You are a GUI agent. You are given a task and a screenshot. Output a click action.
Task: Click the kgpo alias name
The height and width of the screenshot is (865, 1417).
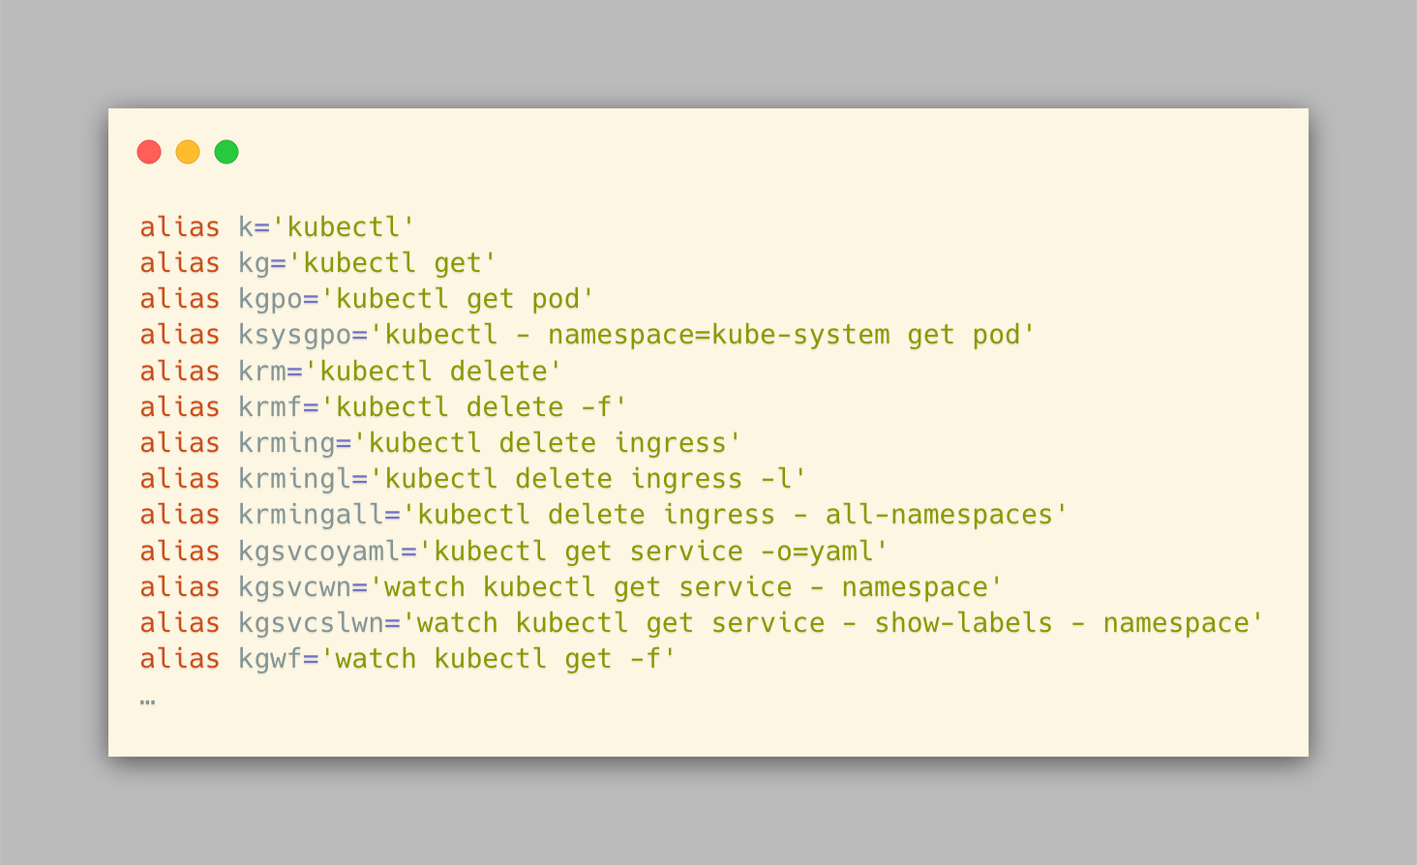pyautogui.click(x=270, y=299)
